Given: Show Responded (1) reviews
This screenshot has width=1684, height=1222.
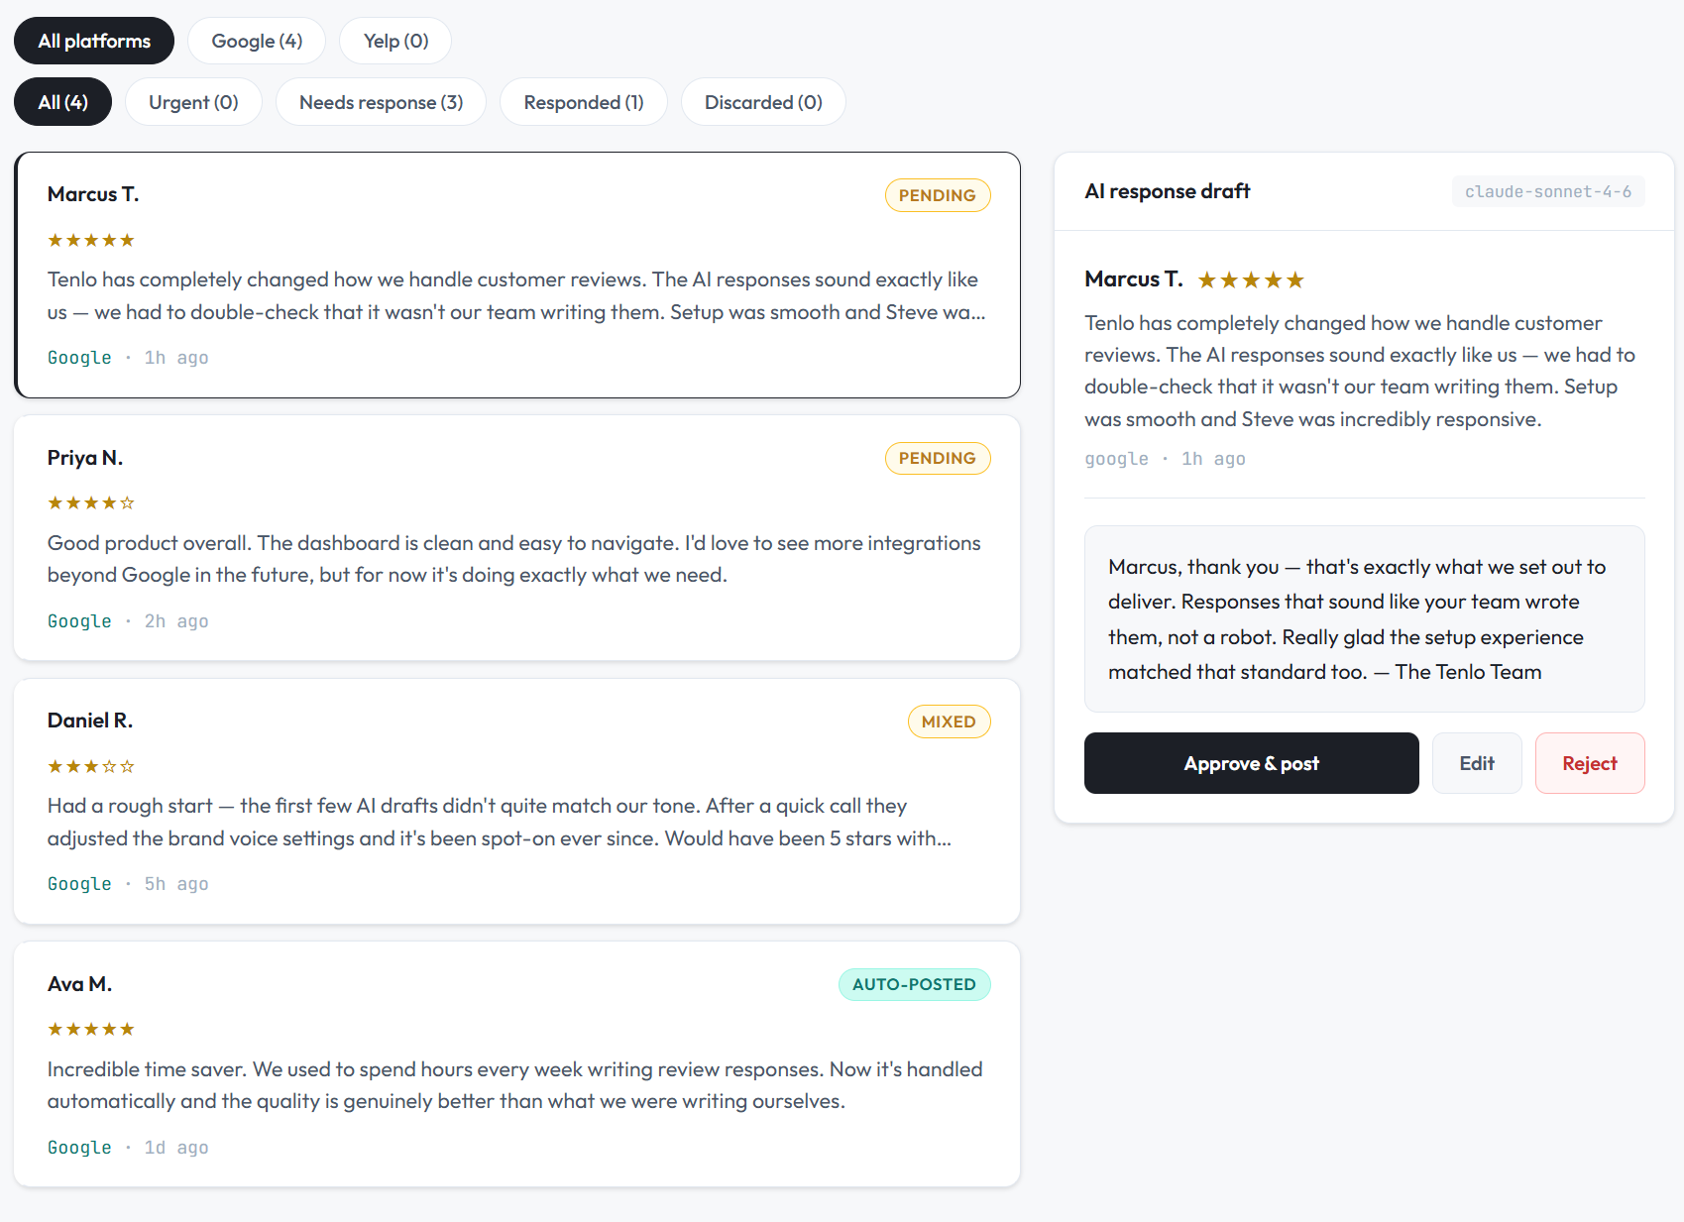Looking at the screenshot, I should (x=584, y=102).
